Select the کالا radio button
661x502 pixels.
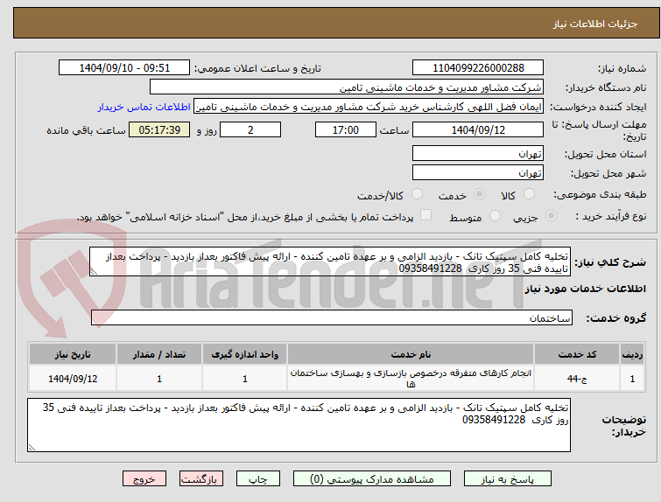click(x=529, y=194)
